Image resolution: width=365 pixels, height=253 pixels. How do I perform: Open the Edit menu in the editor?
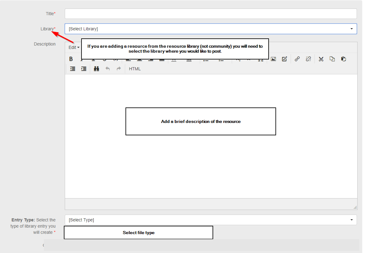click(74, 47)
